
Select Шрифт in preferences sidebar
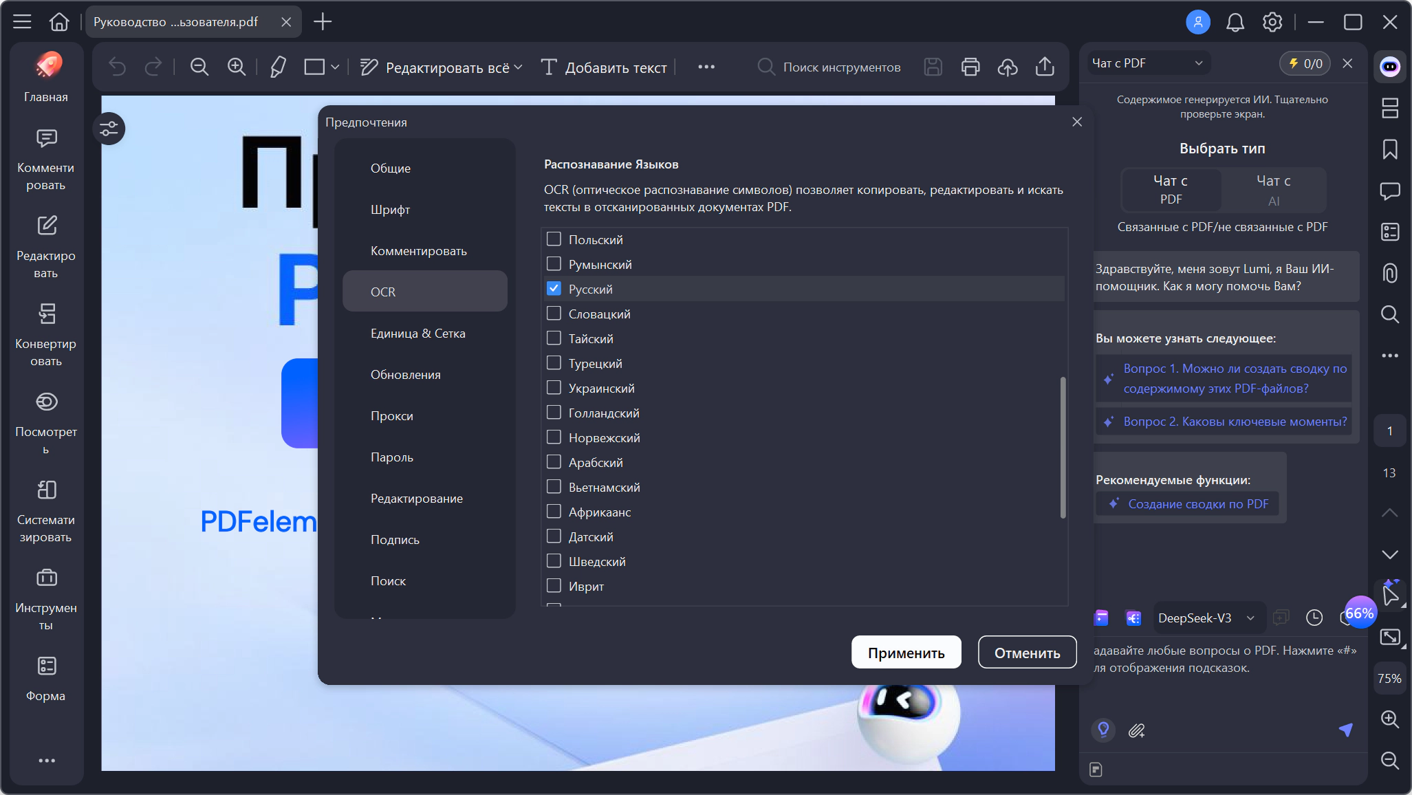coord(390,210)
